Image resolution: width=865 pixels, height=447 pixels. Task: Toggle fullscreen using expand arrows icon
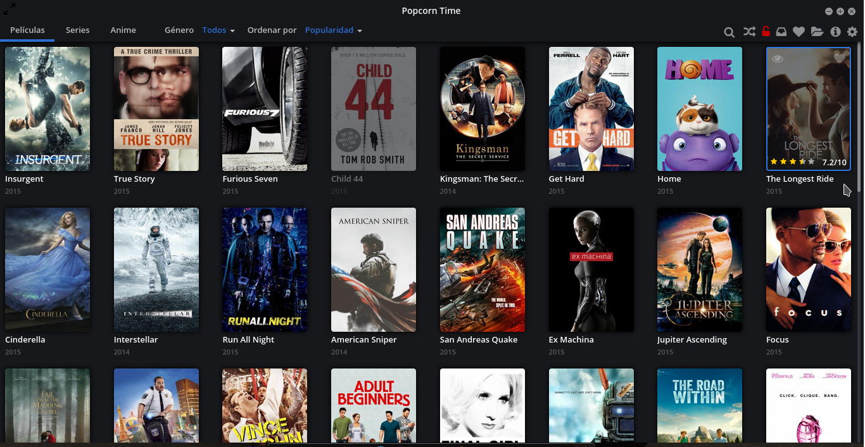pyautogui.click(x=9, y=9)
